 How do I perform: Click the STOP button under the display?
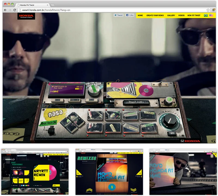click(57, 100)
